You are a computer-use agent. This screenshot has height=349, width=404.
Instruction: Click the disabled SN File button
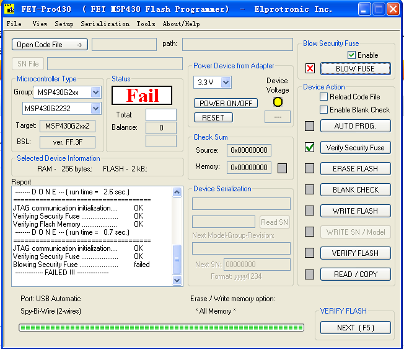(x=28, y=64)
